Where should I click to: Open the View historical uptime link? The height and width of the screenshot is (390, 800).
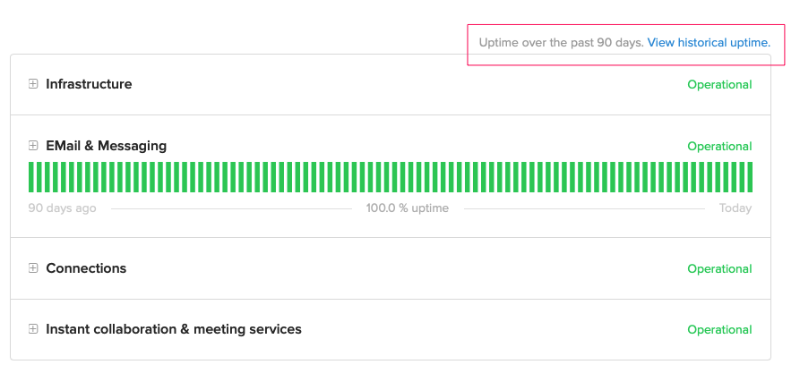tap(709, 42)
